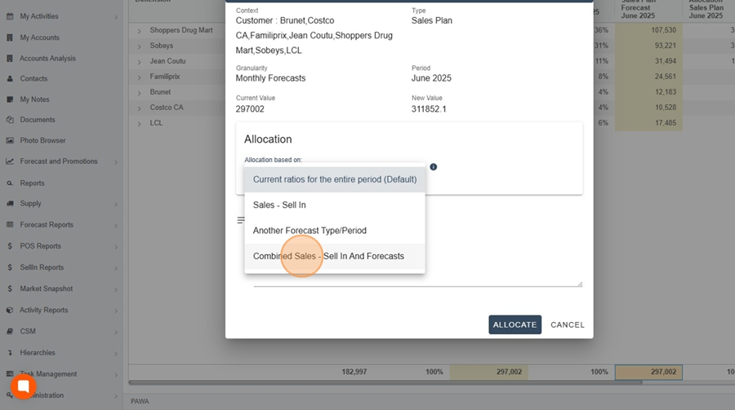The image size is (735, 410).
Task: Click the Reports magnifier icon
Action: [x=10, y=183]
